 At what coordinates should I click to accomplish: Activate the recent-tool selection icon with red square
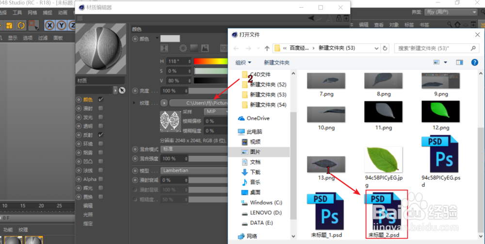coord(33,25)
